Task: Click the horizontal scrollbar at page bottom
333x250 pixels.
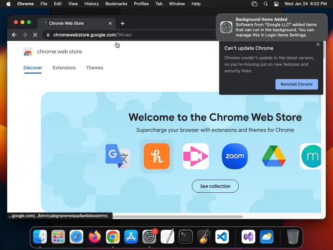Action: 178,217
